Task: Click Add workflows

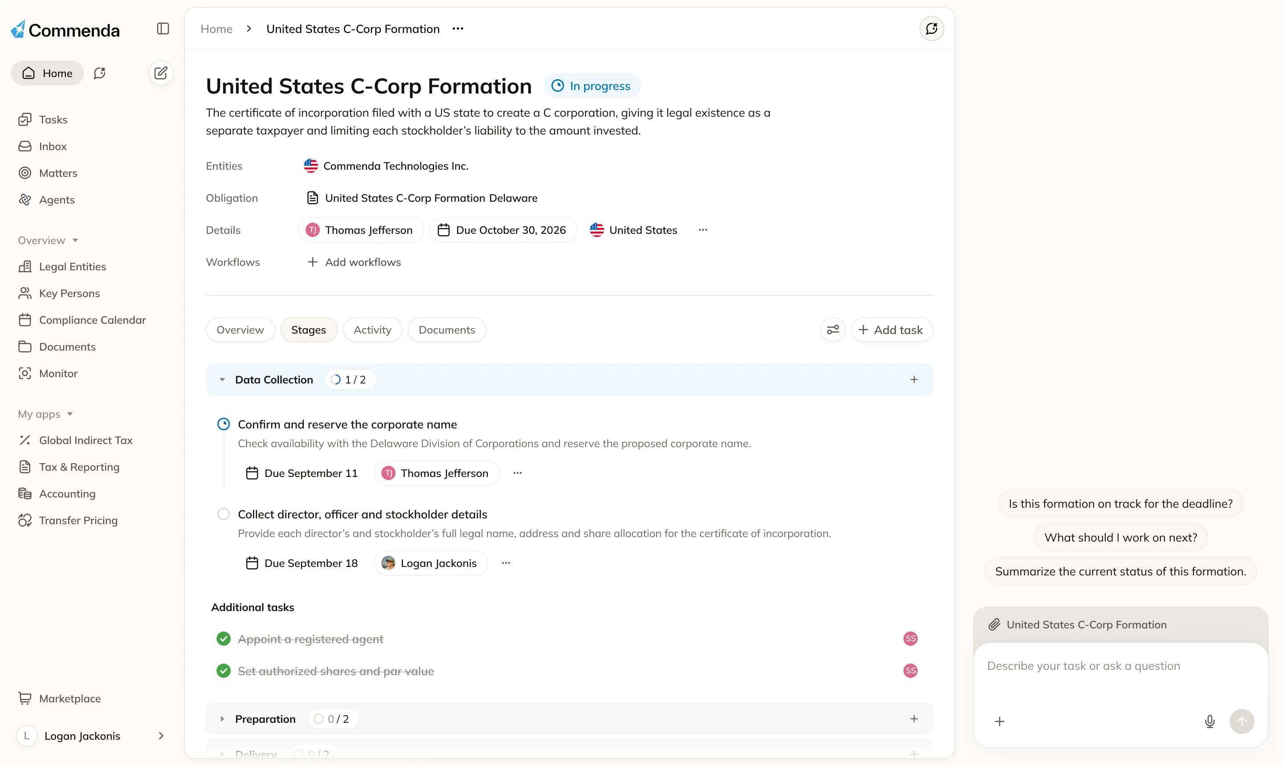Action: (354, 262)
